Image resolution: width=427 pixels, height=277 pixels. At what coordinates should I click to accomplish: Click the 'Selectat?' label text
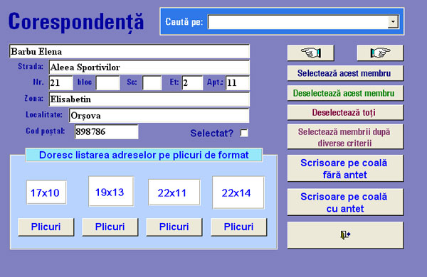click(212, 134)
